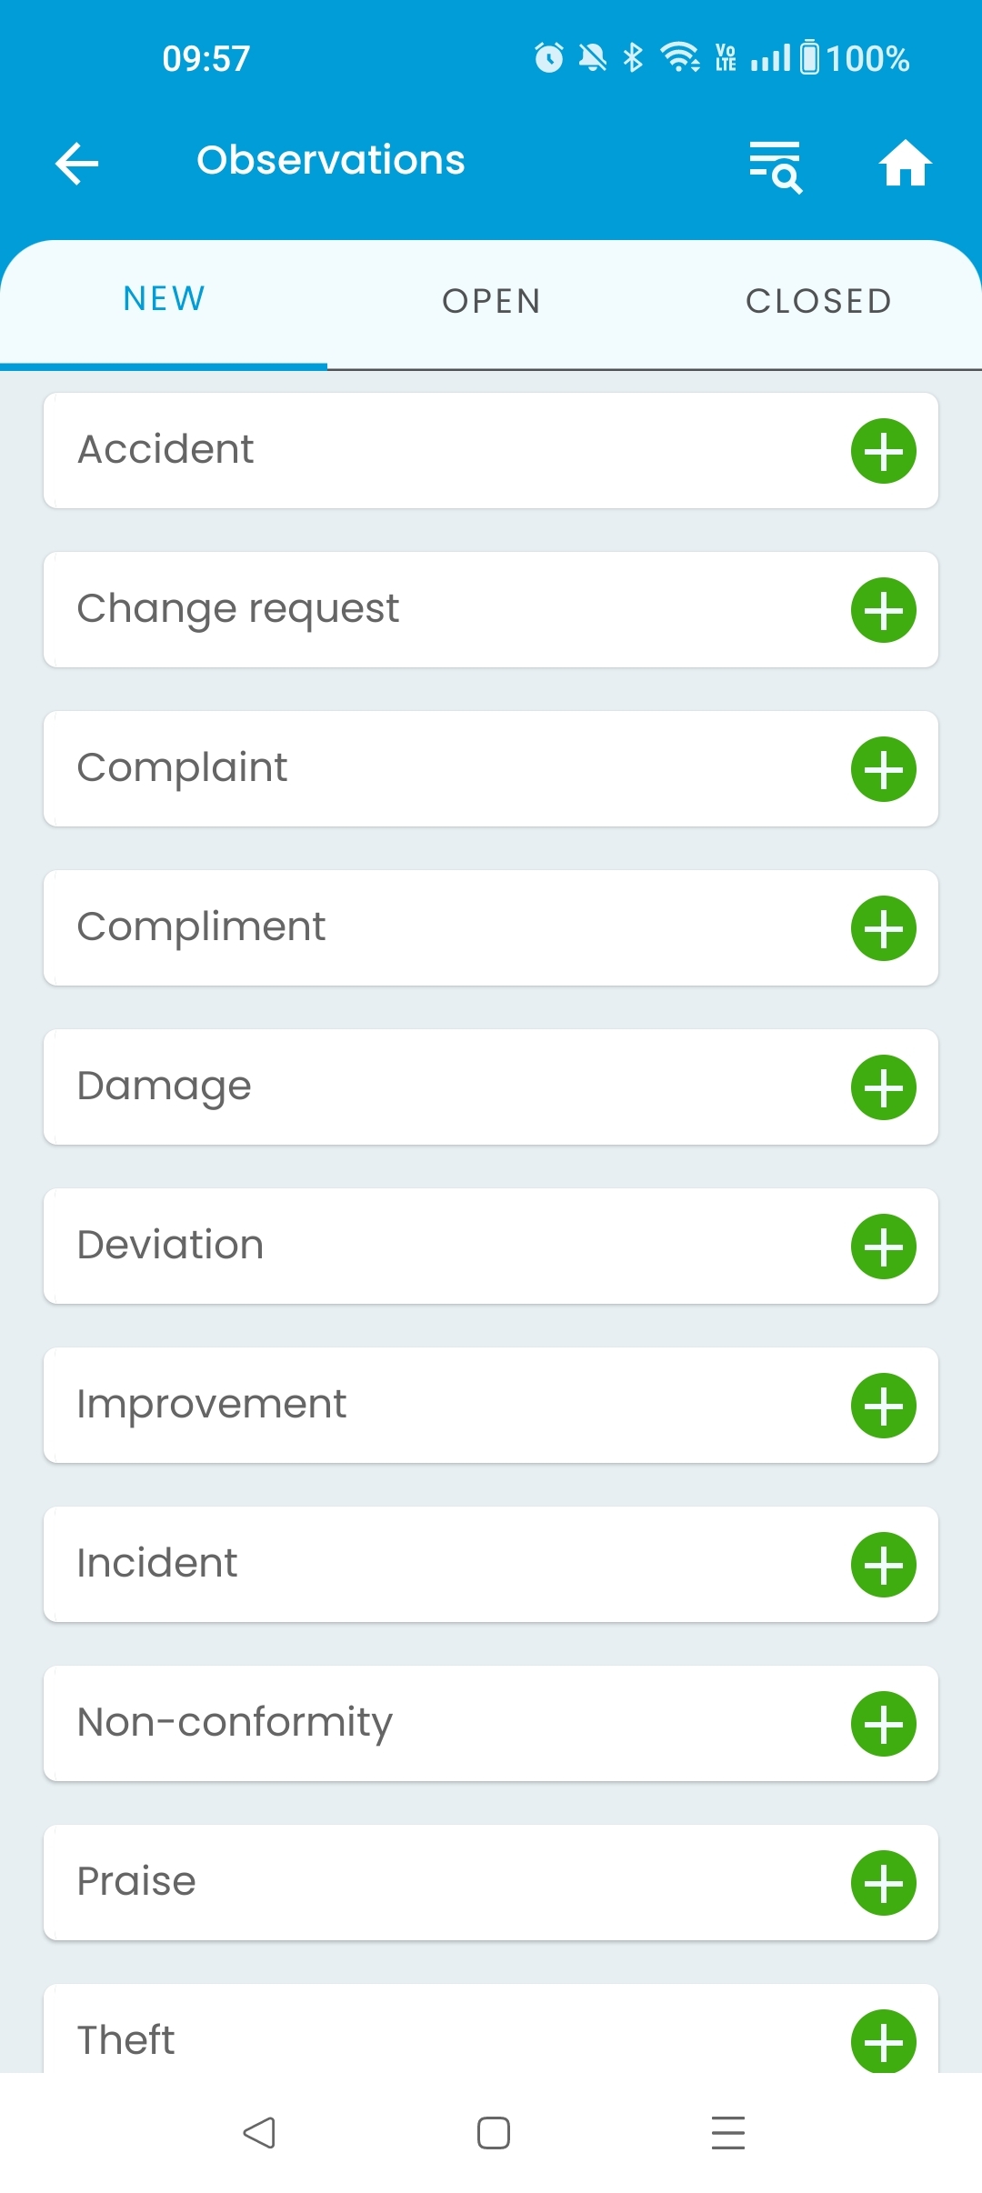
Task: Tap plus icon next to Complaint
Action: (x=883, y=769)
